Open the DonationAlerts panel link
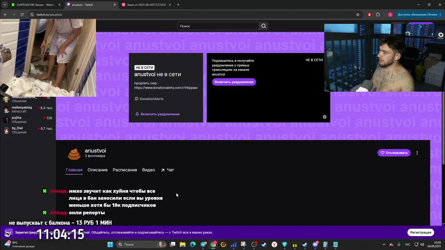Screen dimensions: 445x250 click(149, 99)
